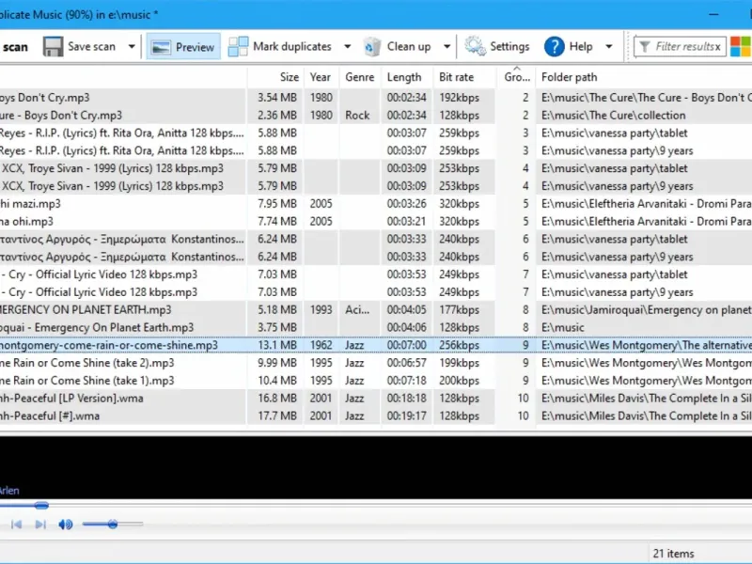The image size is (752, 564).
Task: Expand the Clean up dropdown arrow
Action: [446, 46]
